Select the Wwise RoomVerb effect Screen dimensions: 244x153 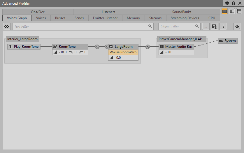[x=123, y=52]
